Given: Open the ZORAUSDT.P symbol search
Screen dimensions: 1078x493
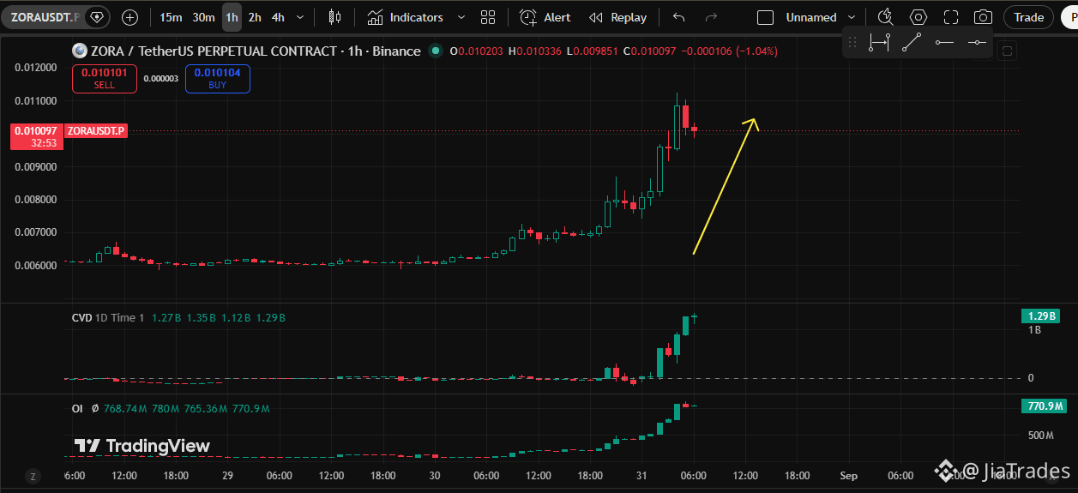Looking at the screenshot, I should click(x=43, y=16).
